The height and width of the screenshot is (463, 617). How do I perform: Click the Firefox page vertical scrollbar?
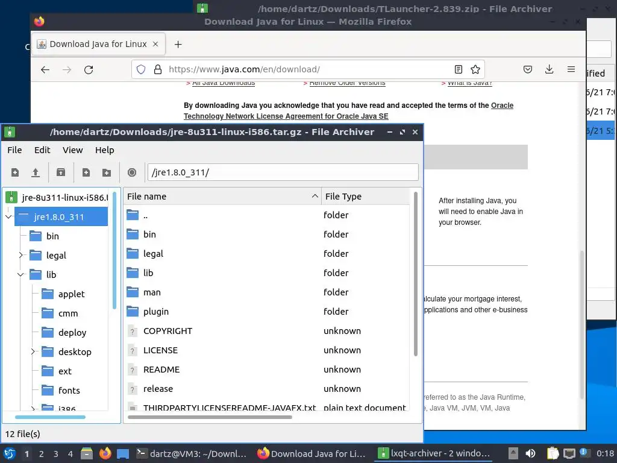click(582, 325)
